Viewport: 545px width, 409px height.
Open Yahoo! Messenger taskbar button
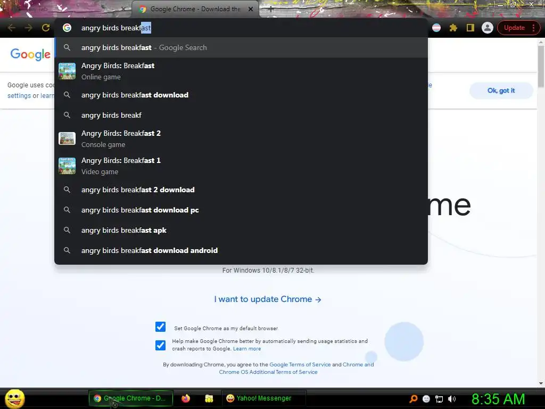pyautogui.click(x=263, y=398)
